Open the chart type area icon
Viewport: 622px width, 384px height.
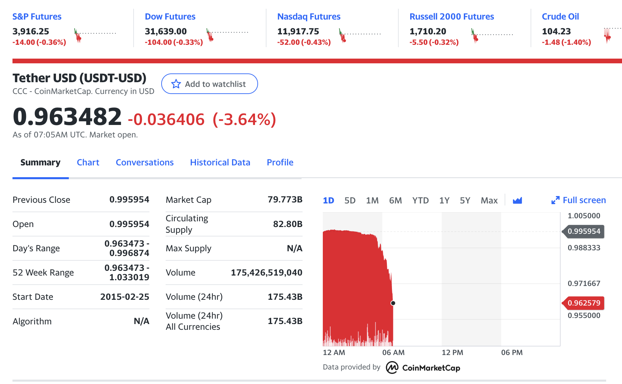pos(517,200)
